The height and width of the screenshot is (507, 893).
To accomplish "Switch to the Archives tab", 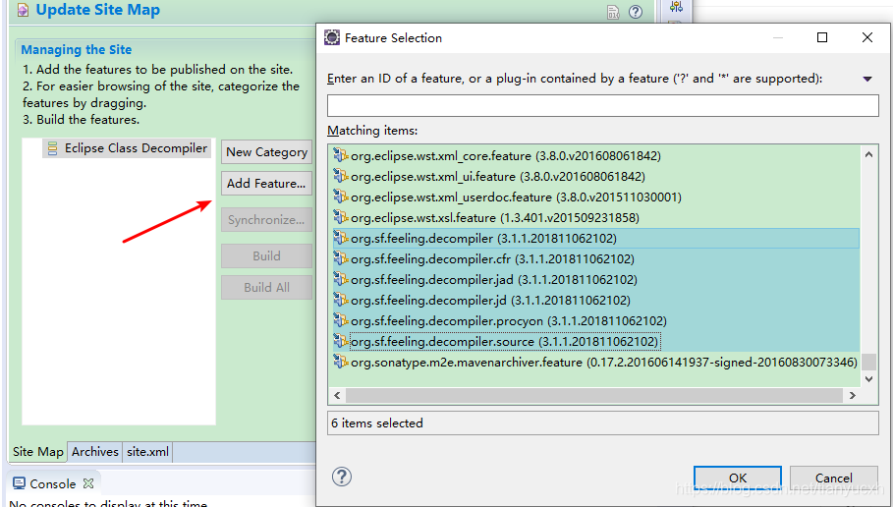I will [95, 452].
